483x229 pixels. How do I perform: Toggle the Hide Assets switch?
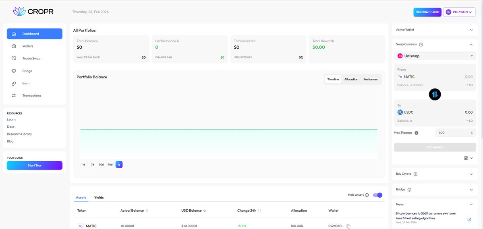[377, 195]
